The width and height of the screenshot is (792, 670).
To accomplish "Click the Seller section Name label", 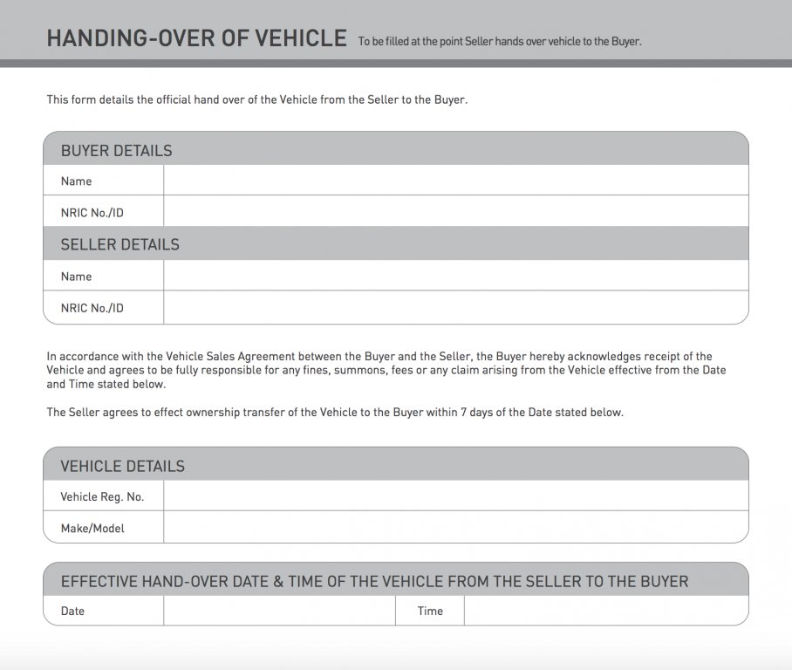I will point(76,277).
